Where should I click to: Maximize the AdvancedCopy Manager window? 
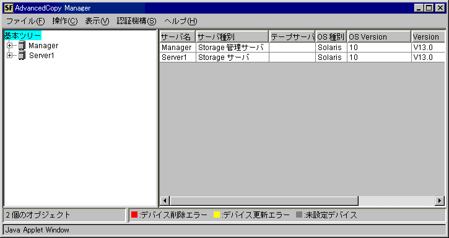(429, 8)
